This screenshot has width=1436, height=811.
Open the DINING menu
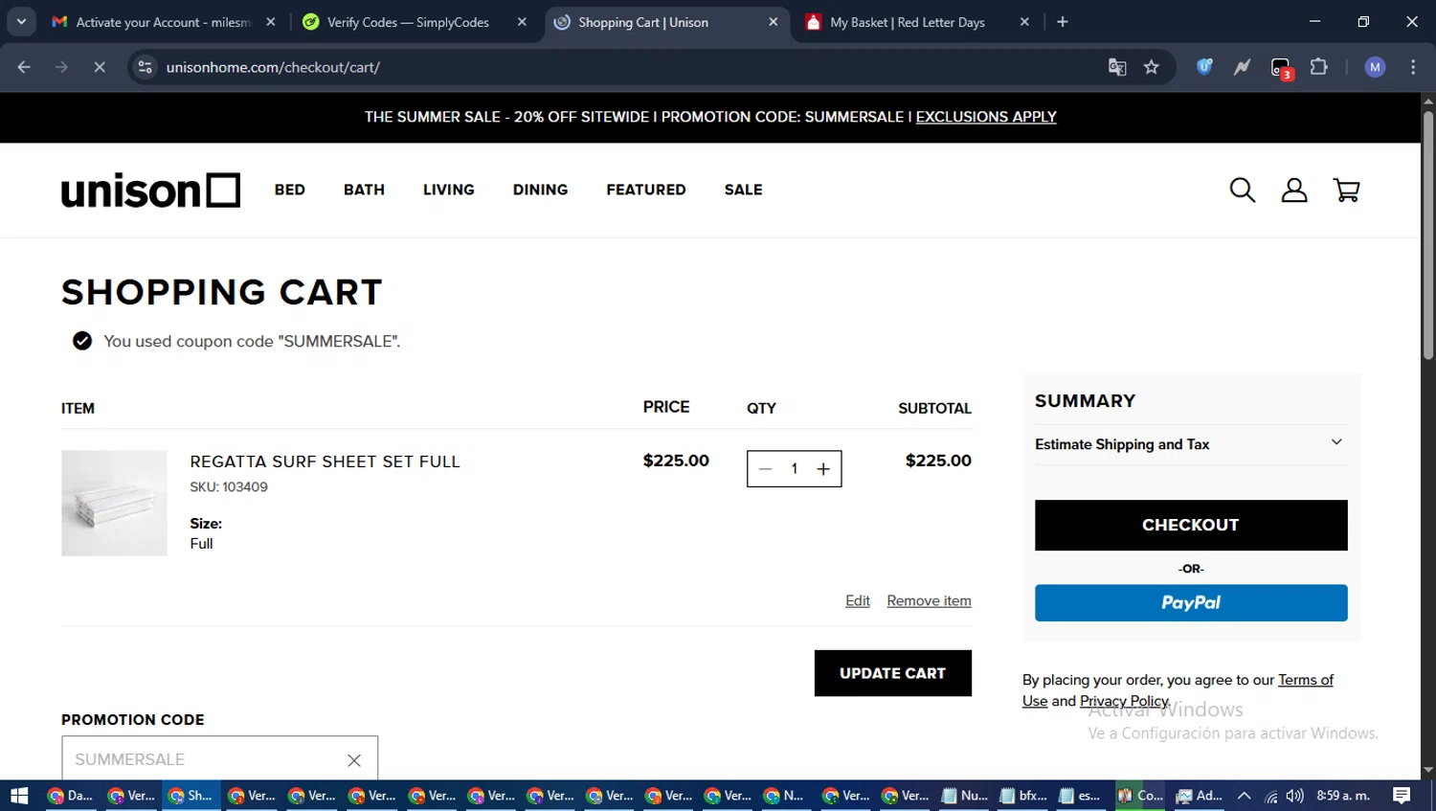(x=540, y=190)
